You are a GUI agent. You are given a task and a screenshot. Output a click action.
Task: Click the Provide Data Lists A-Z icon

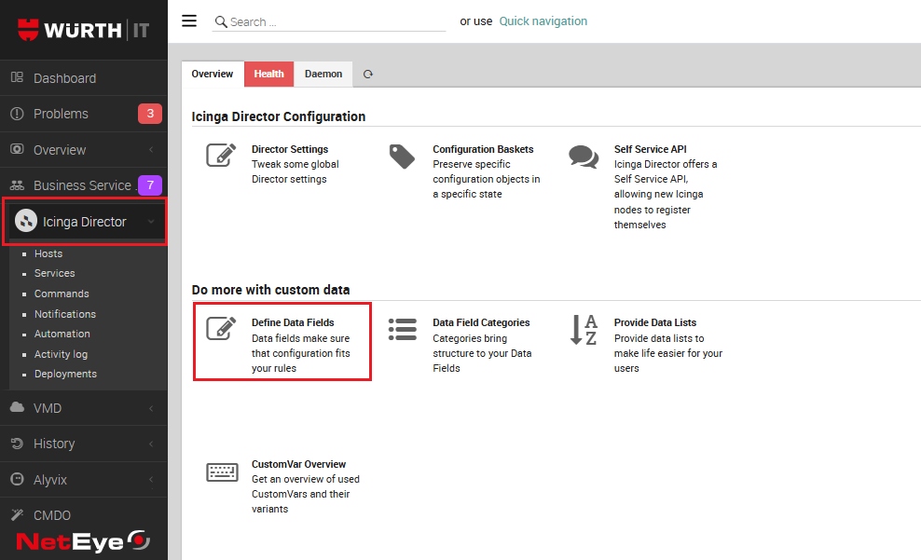coord(584,329)
